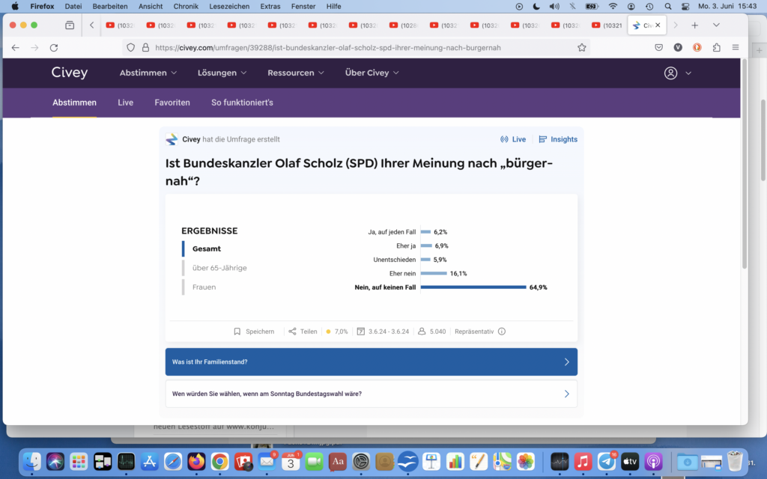Select the Gesamt results filter

[x=206, y=248]
